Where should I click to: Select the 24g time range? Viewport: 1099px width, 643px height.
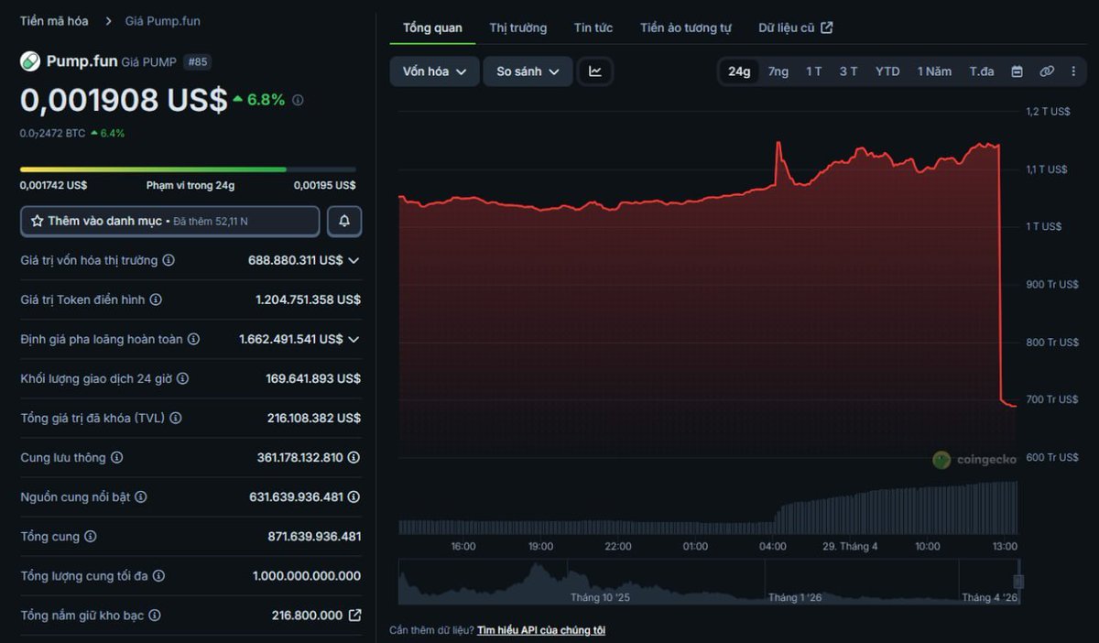tap(739, 71)
